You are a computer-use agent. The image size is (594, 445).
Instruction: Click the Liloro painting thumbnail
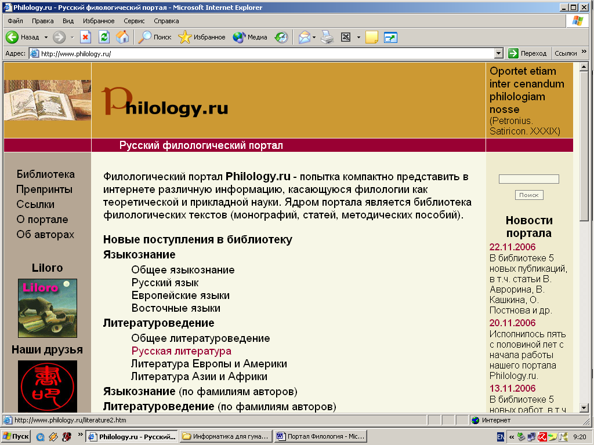[x=48, y=308]
